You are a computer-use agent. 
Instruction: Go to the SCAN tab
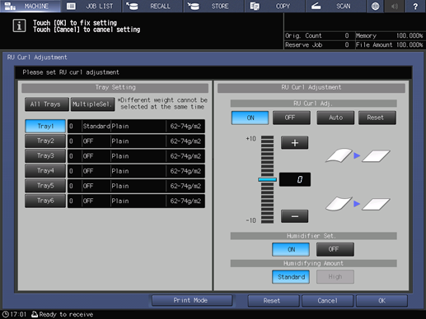(x=335, y=6)
